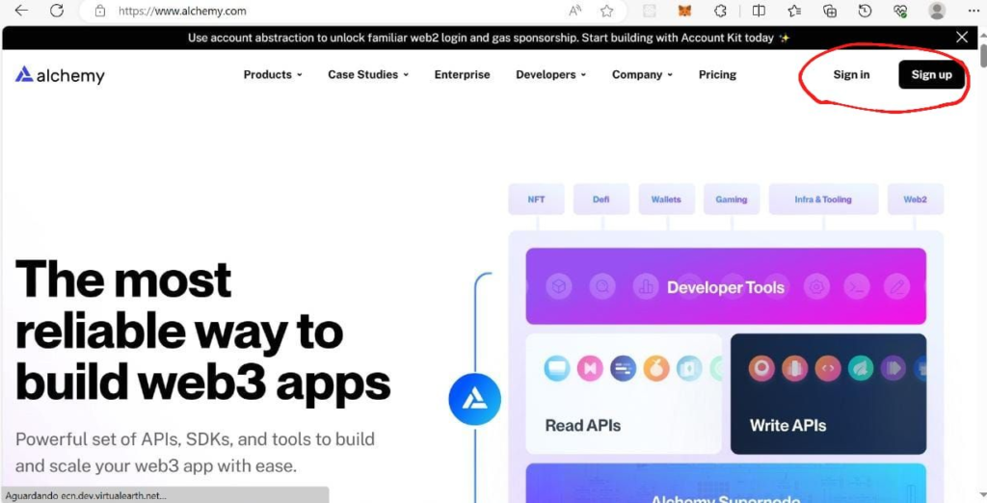987x503 pixels.
Task: Open the MetaMask fox extension
Action: click(x=684, y=11)
